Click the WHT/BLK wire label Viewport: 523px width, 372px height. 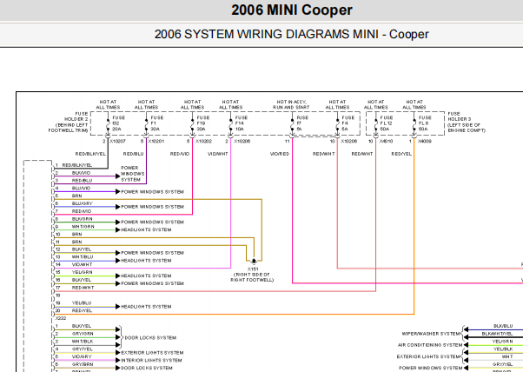83,342
